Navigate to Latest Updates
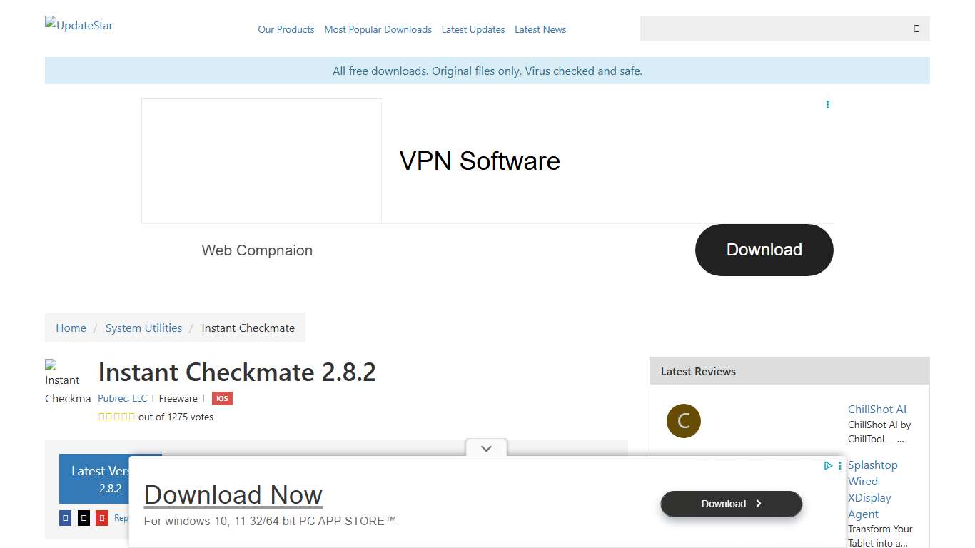Viewport: 975px width, 548px height. click(473, 29)
